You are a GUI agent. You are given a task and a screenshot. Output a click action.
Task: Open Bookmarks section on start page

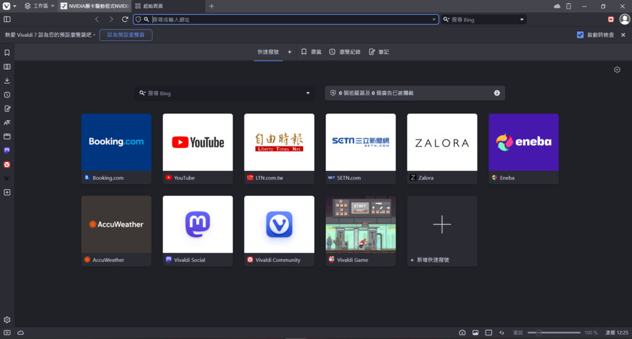(x=311, y=52)
